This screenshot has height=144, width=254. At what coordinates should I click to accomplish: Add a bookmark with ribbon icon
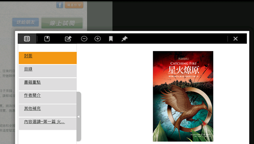(111, 39)
